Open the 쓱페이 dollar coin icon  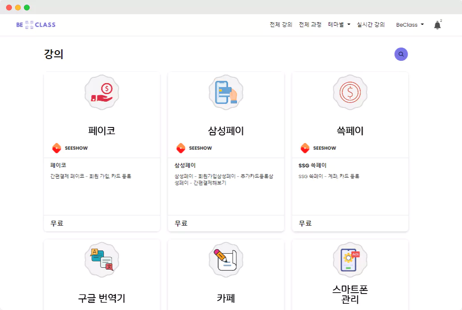point(350,92)
